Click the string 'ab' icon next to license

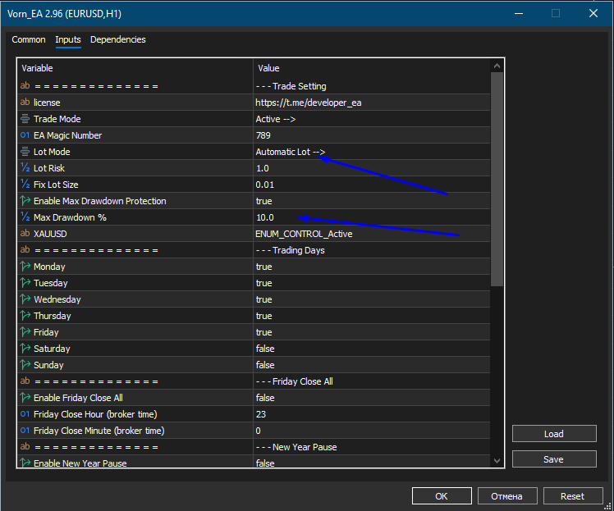click(25, 103)
